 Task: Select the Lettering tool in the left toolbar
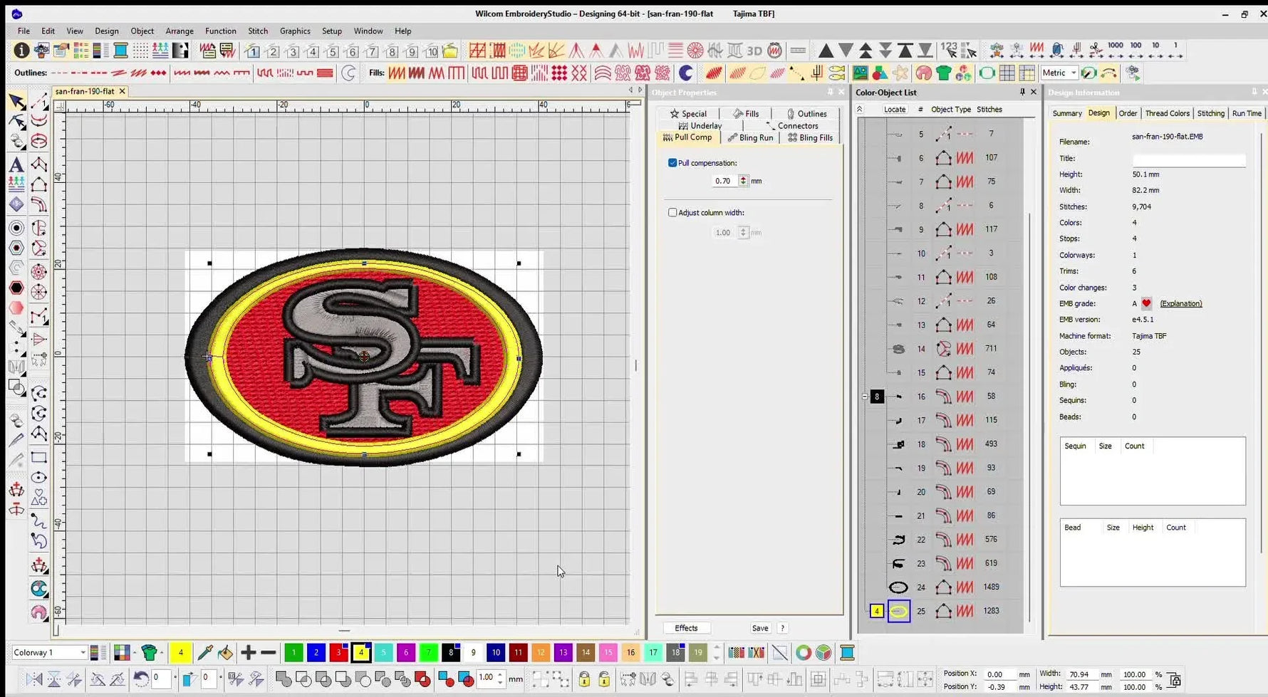pos(16,164)
